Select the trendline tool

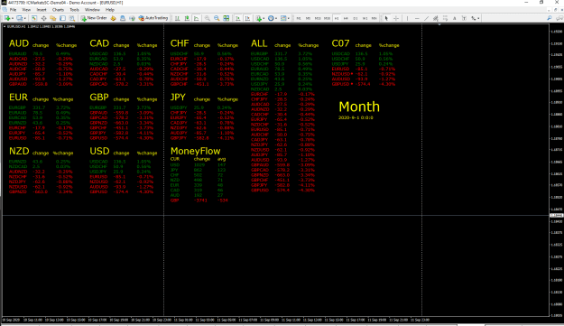point(426,18)
